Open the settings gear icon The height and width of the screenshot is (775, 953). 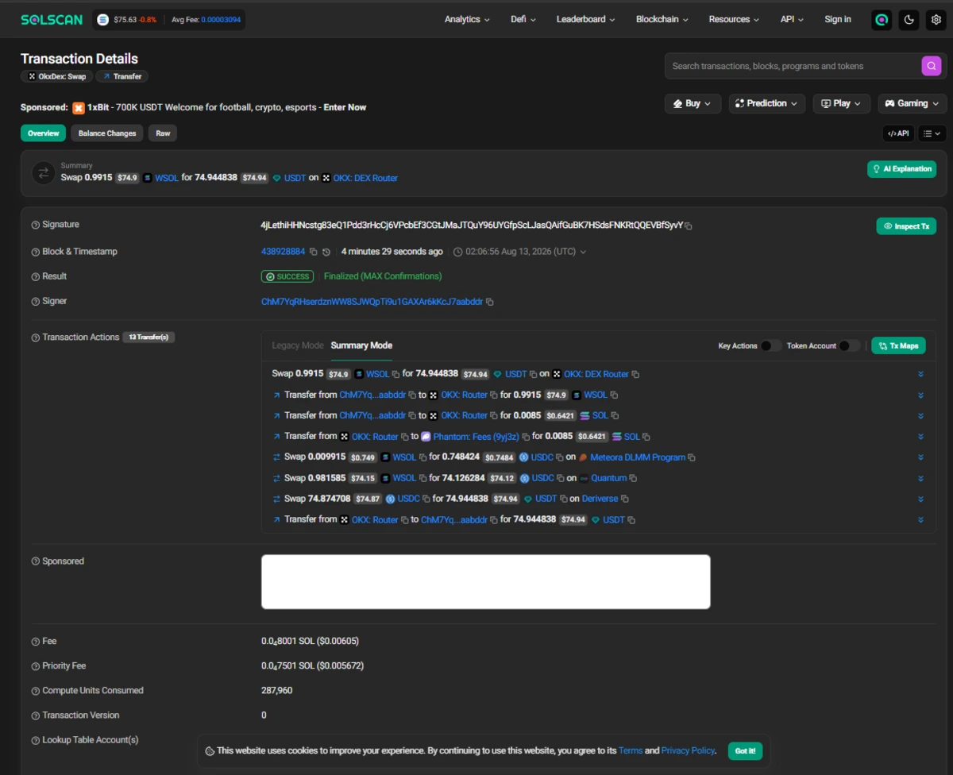pos(936,20)
